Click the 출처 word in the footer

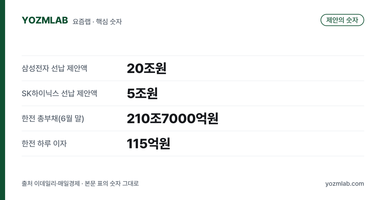point(27,183)
